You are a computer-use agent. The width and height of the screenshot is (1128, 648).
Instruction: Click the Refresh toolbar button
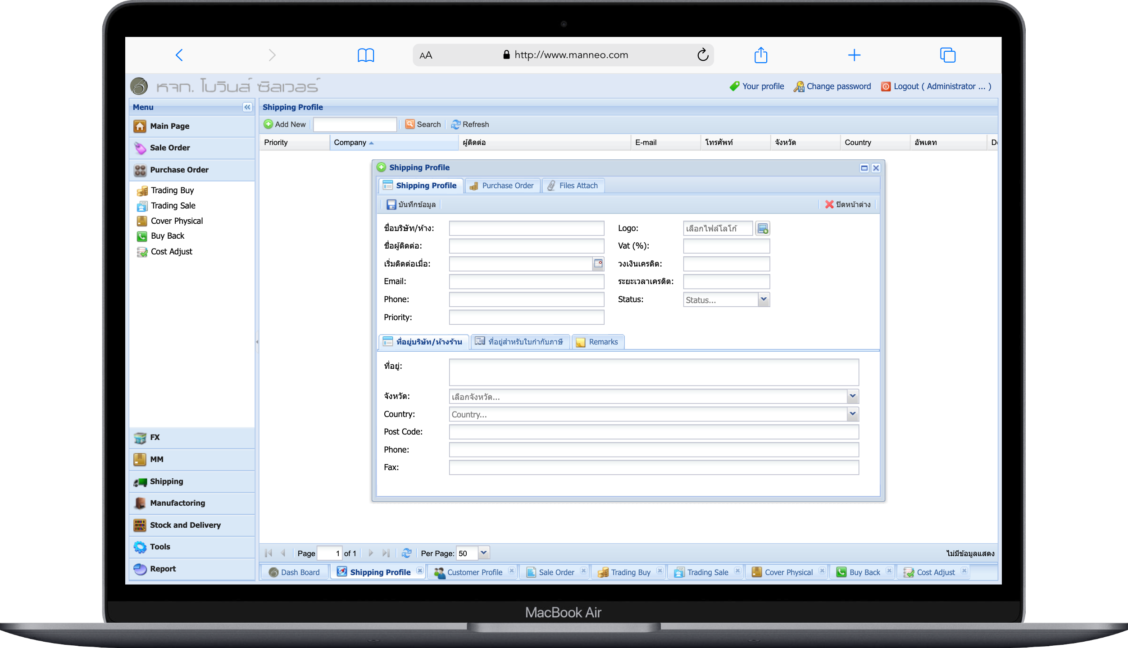point(470,124)
